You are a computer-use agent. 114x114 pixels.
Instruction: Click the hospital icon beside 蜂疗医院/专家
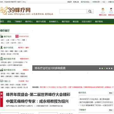[2, 59]
